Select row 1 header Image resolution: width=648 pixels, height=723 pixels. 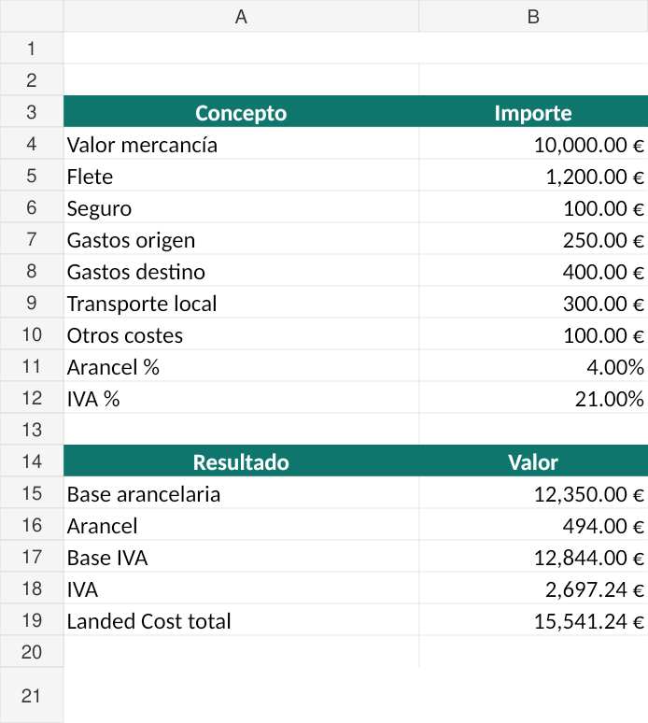[32, 48]
